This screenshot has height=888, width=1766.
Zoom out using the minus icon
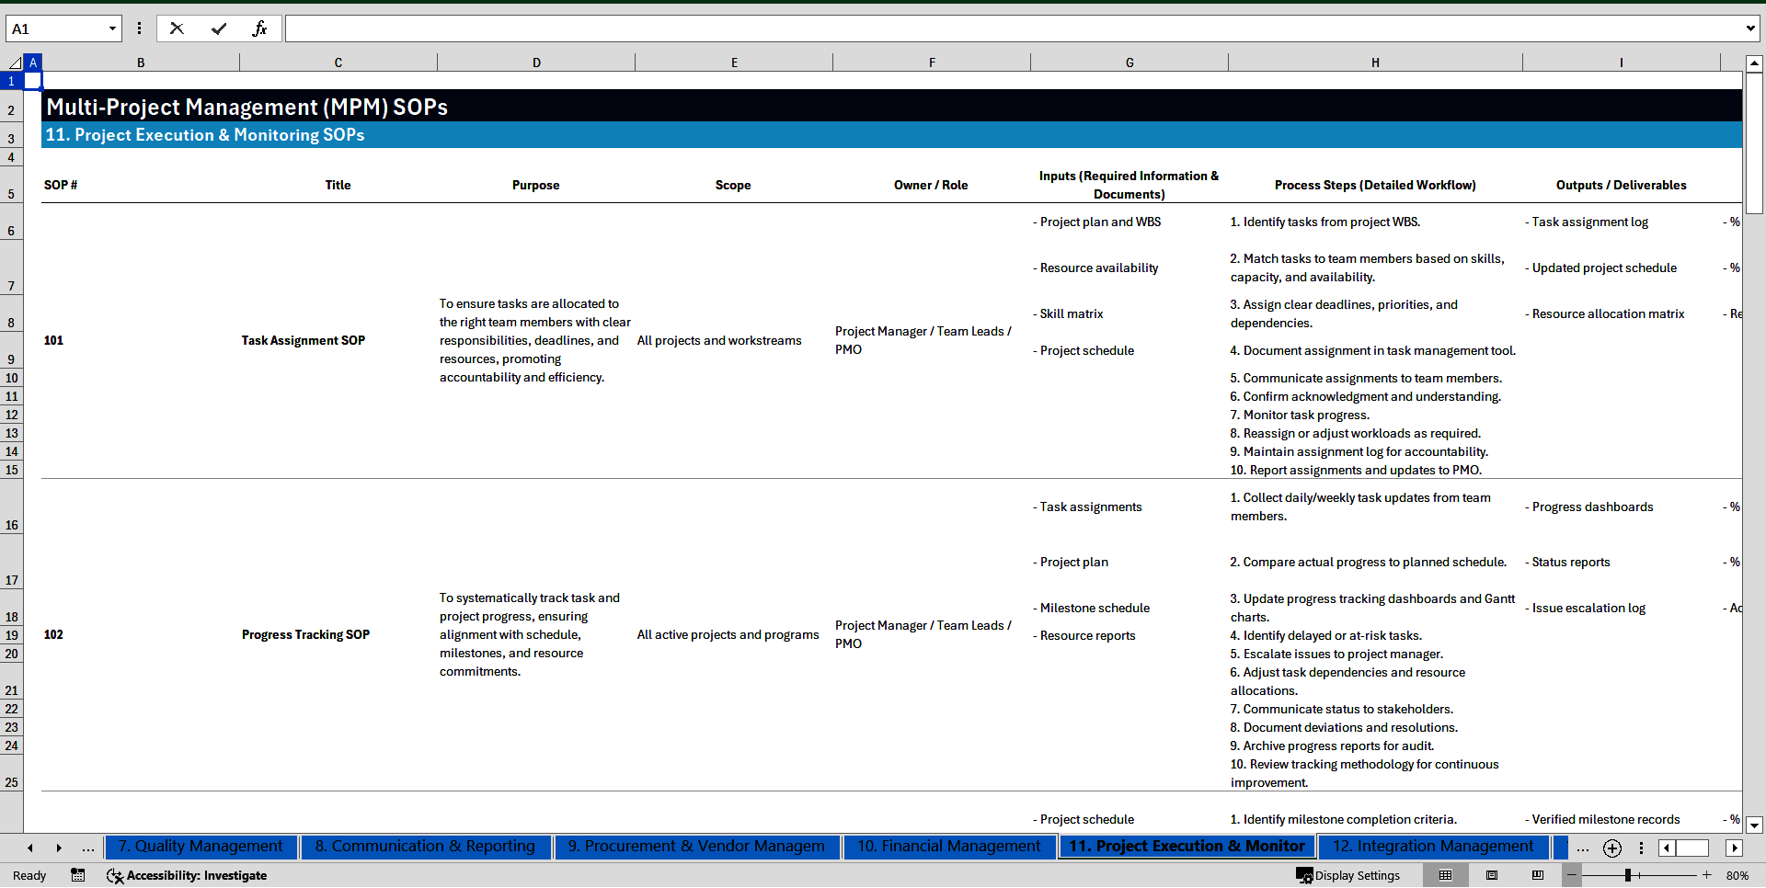(x=1570, y=875)
